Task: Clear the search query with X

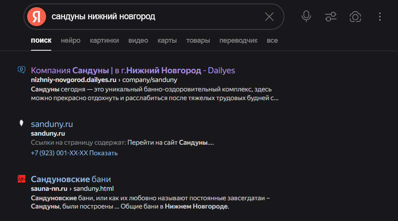Action: pyautogui.click(x=269, y=17)
